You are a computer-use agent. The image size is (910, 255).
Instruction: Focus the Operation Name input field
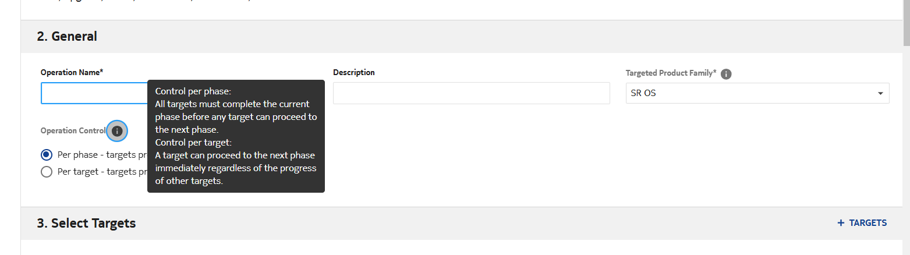[x=93, y=94]
